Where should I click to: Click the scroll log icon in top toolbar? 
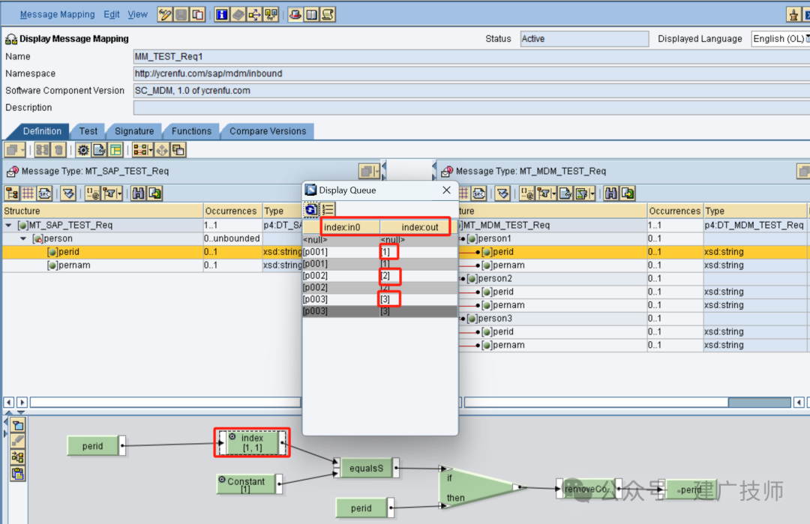[x=328, y=14]
